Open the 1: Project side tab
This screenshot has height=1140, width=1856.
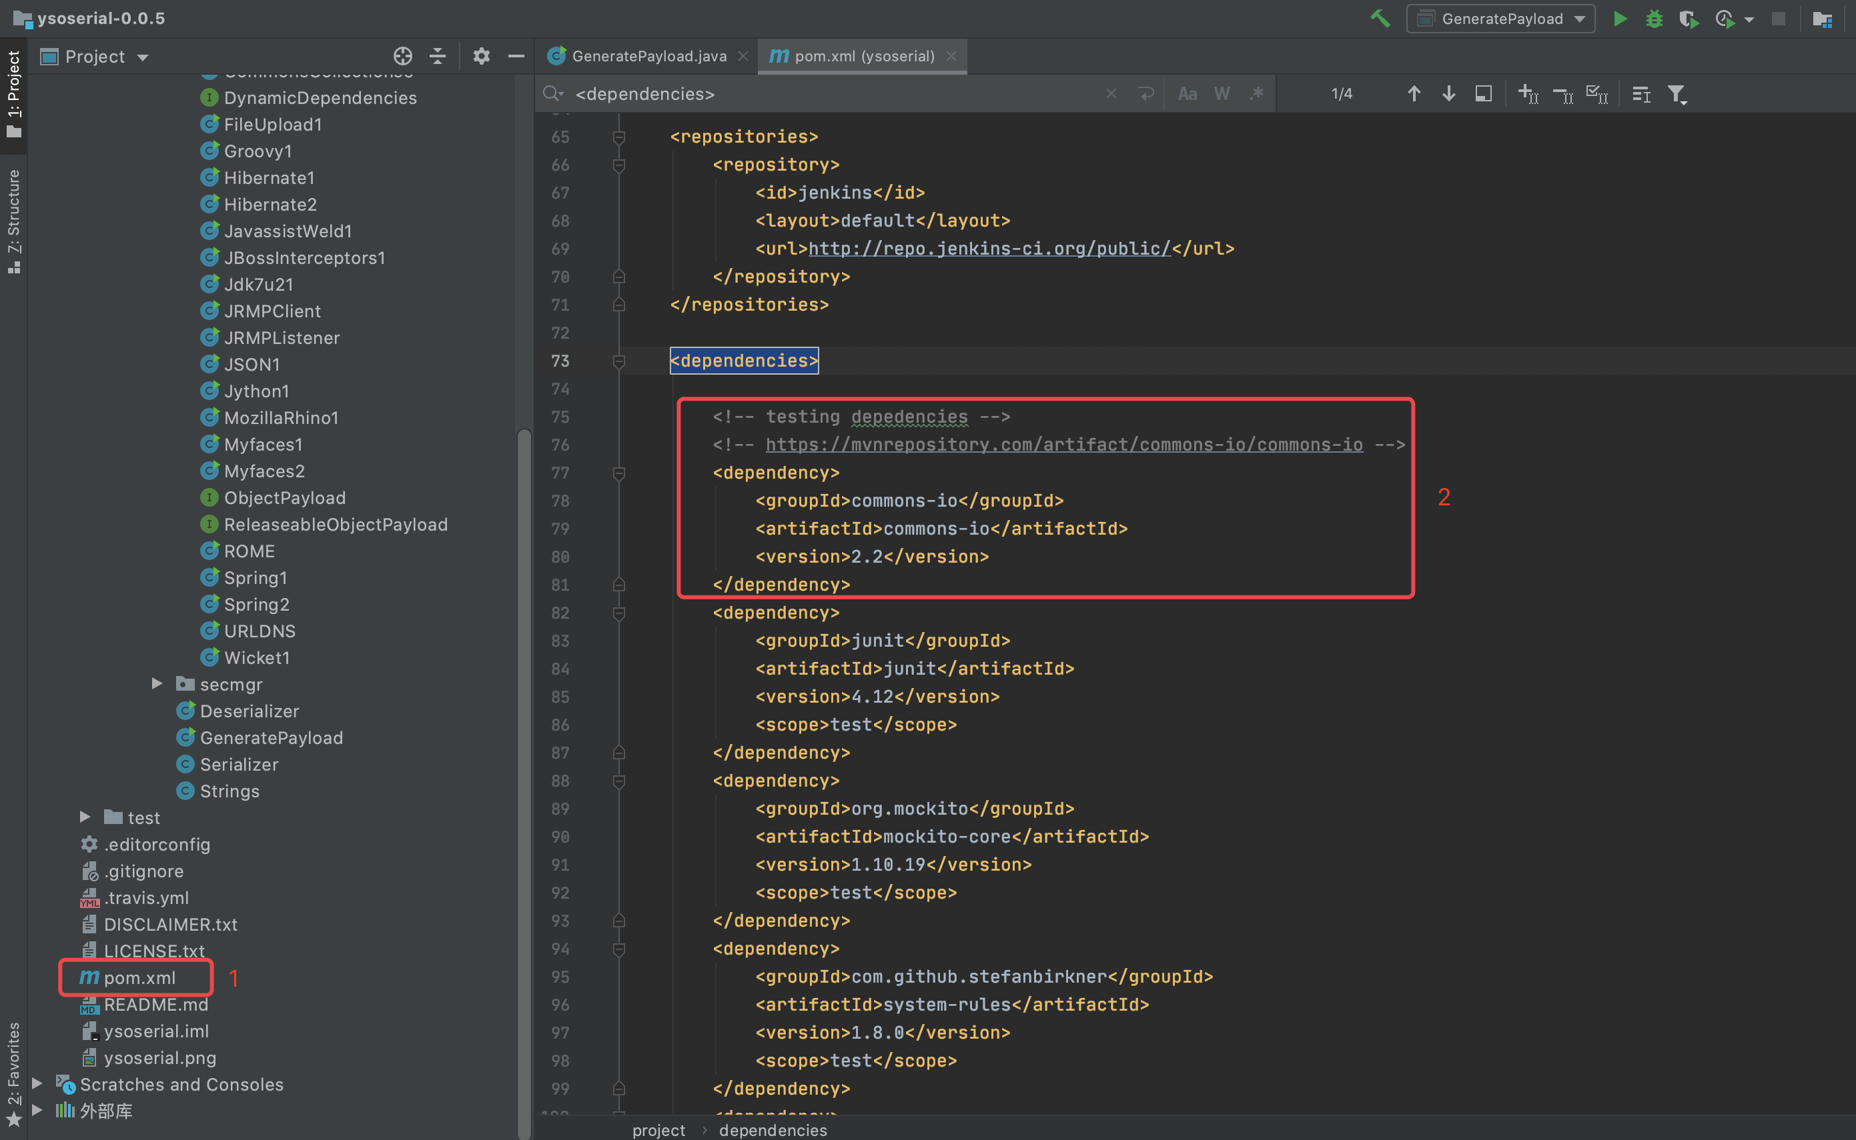coord(13,94)
